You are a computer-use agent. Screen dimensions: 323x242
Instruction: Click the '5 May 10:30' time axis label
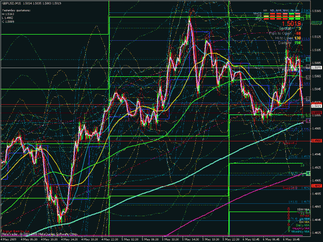(x=171, y=239)
